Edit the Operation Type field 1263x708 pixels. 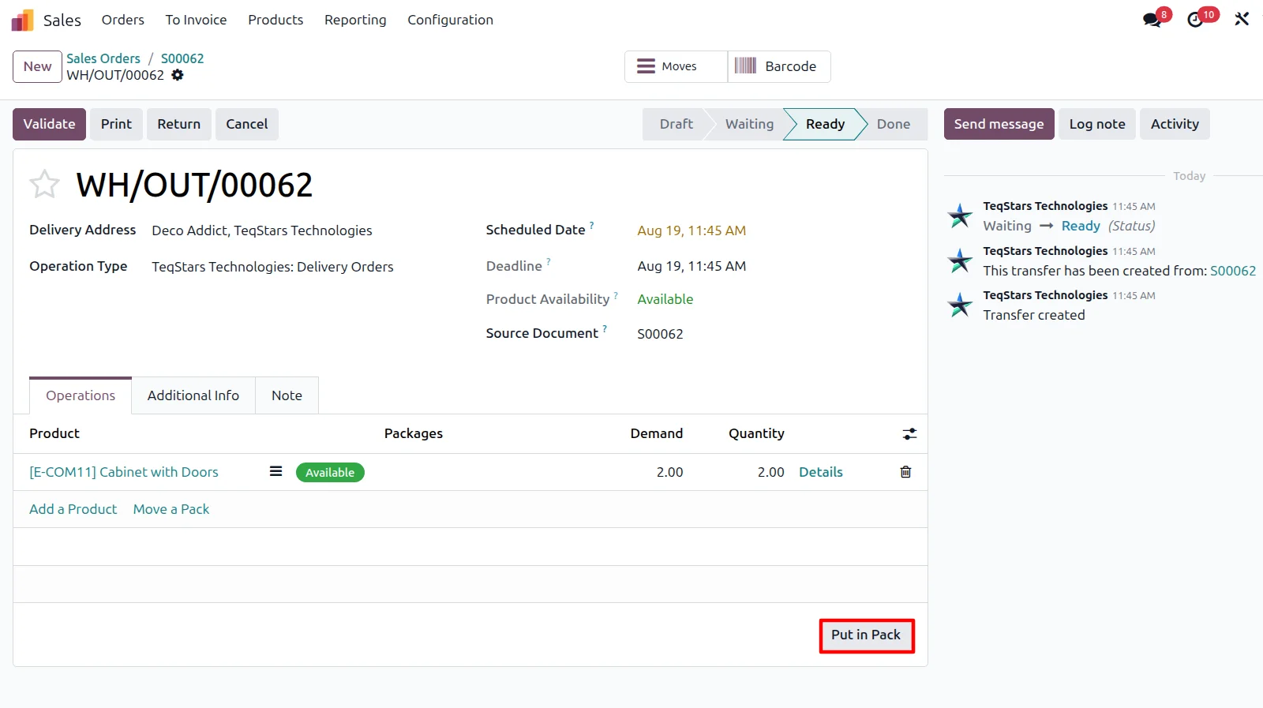pos(272,267)
